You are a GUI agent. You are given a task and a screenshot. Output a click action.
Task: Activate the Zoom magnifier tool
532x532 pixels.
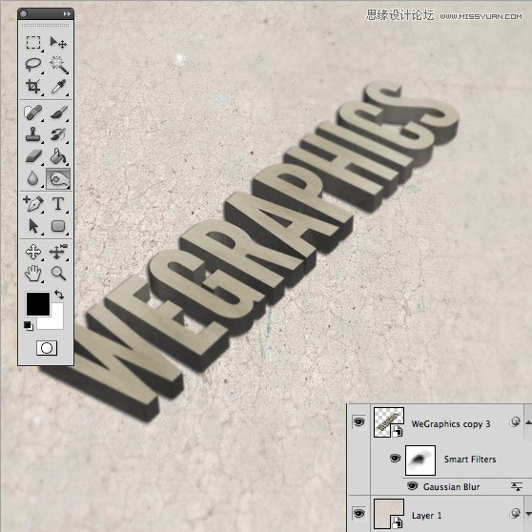coord(58,273)
